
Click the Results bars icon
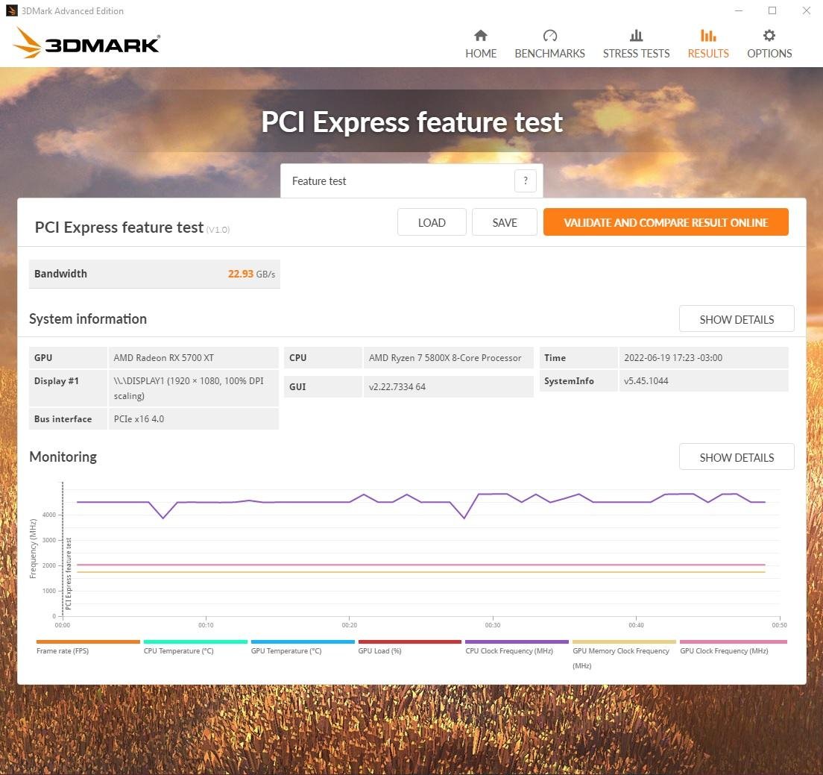coord(708,35)
